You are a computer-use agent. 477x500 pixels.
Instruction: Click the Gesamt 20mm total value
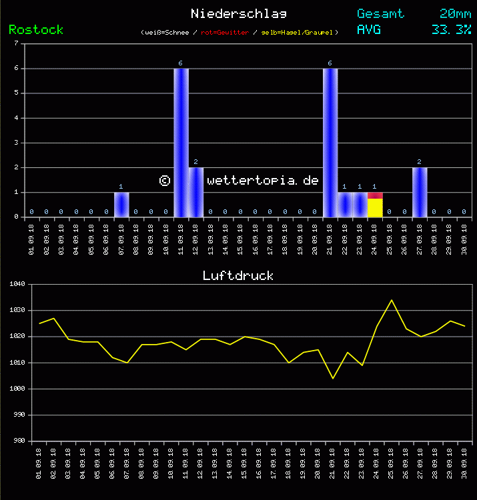(455, 14)
